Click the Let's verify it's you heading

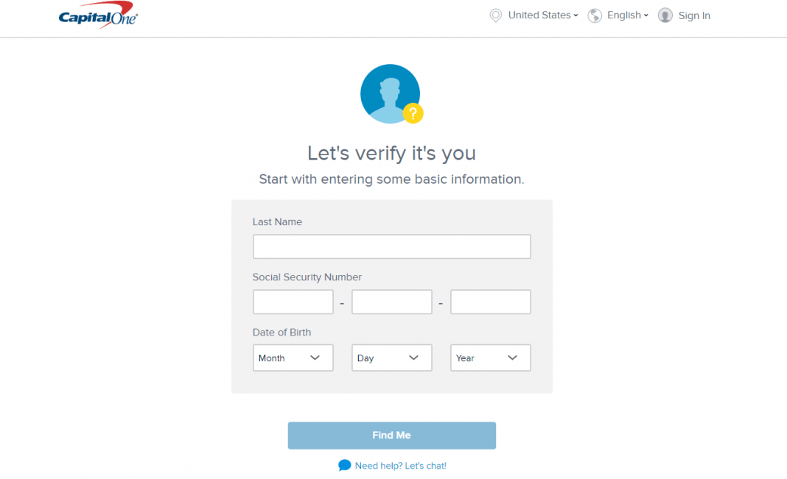point(391,153)
